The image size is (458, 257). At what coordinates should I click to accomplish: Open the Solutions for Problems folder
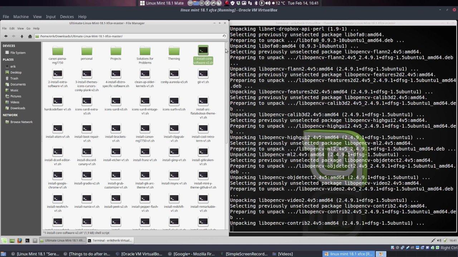tap(145, 55)
